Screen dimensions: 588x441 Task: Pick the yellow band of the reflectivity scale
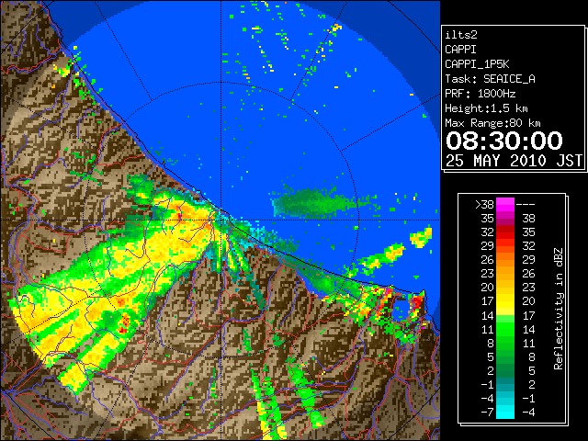[505, 301]
